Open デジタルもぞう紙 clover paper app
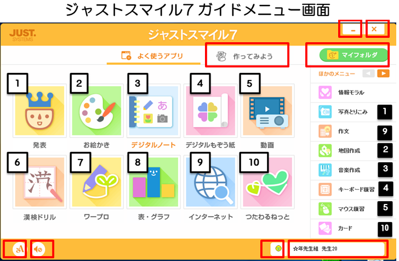 click(210, 111)
